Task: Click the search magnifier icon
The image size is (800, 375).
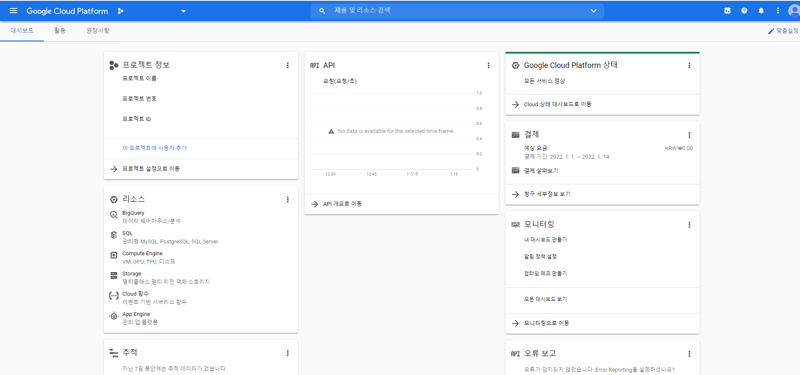Action: pyautogui.click(x=322, y=11)
